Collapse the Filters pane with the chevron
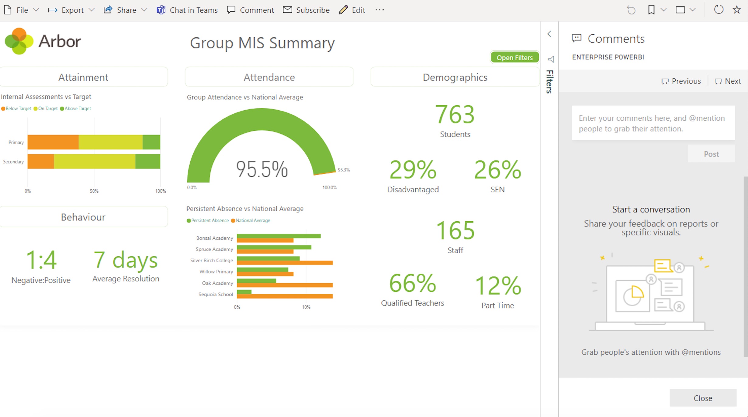 [x=549, y=34]
